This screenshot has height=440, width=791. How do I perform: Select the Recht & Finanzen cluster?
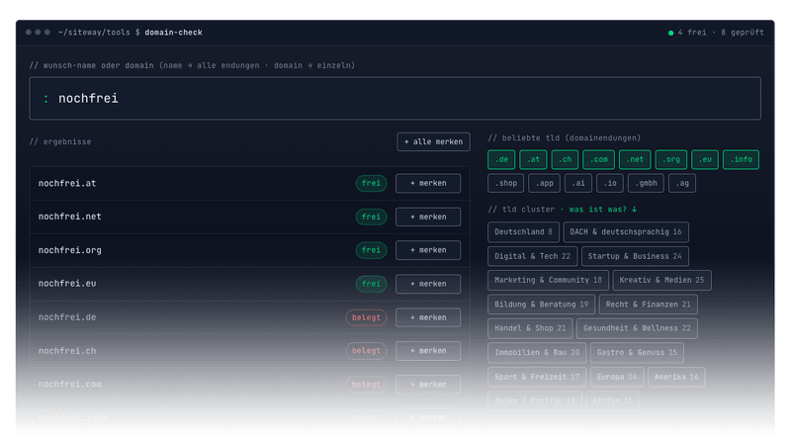(x=649, y=305)
